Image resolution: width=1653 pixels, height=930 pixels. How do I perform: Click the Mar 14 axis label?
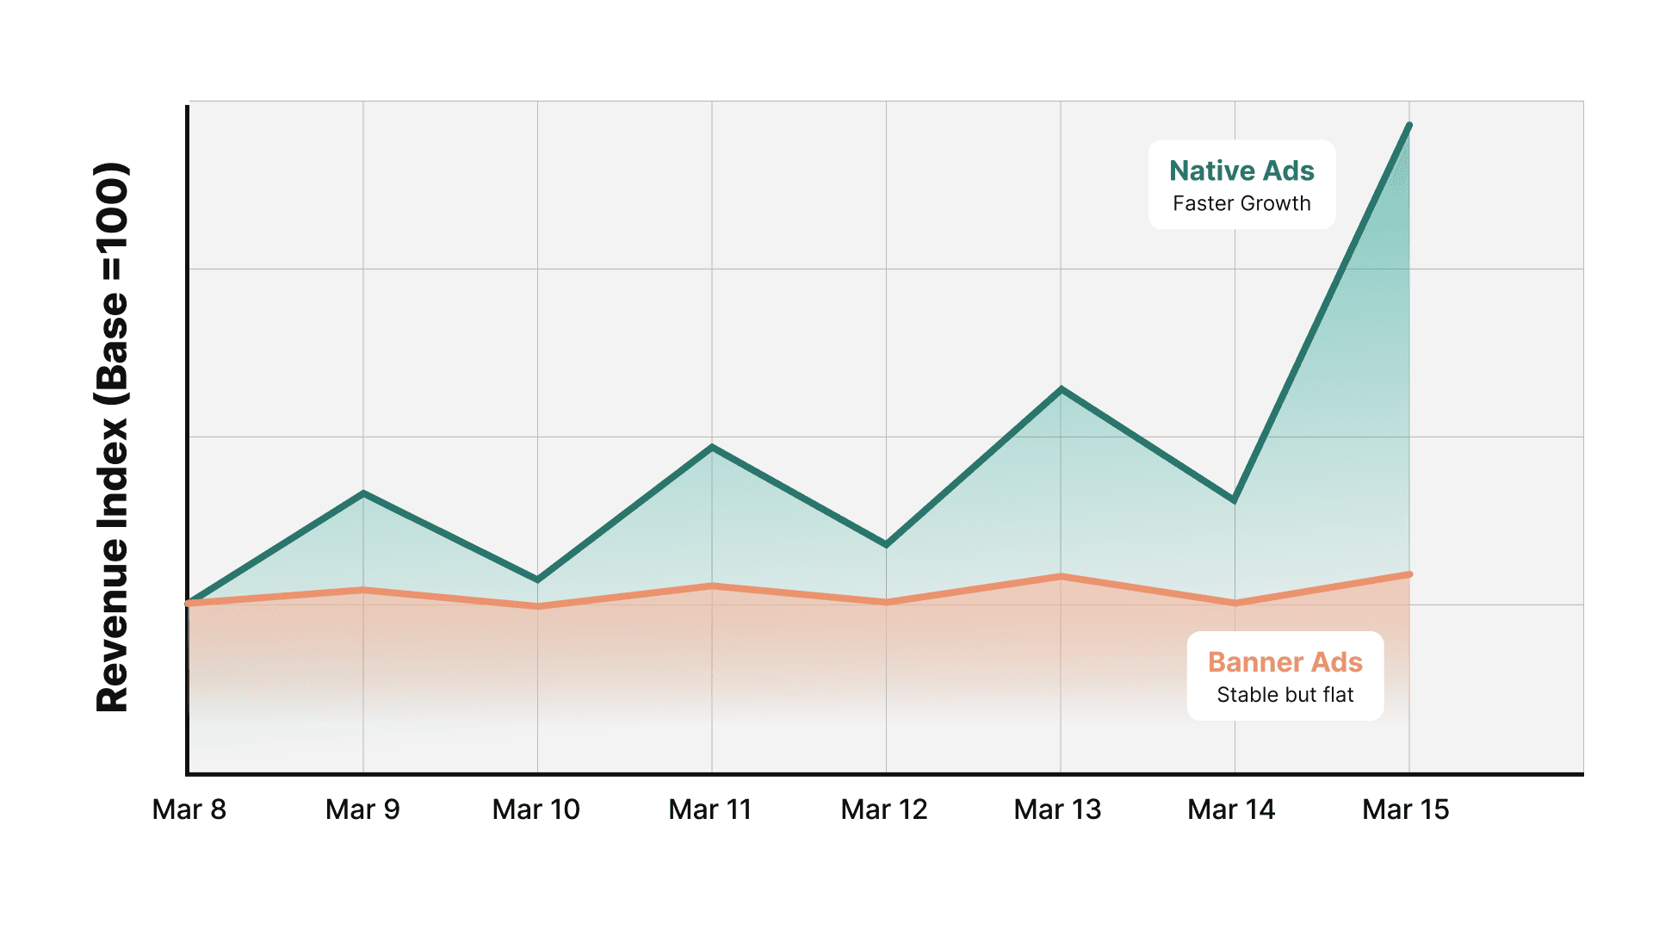(1231, 809)
